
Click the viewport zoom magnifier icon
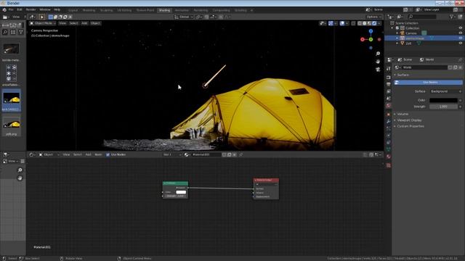(x=378, y=54)
